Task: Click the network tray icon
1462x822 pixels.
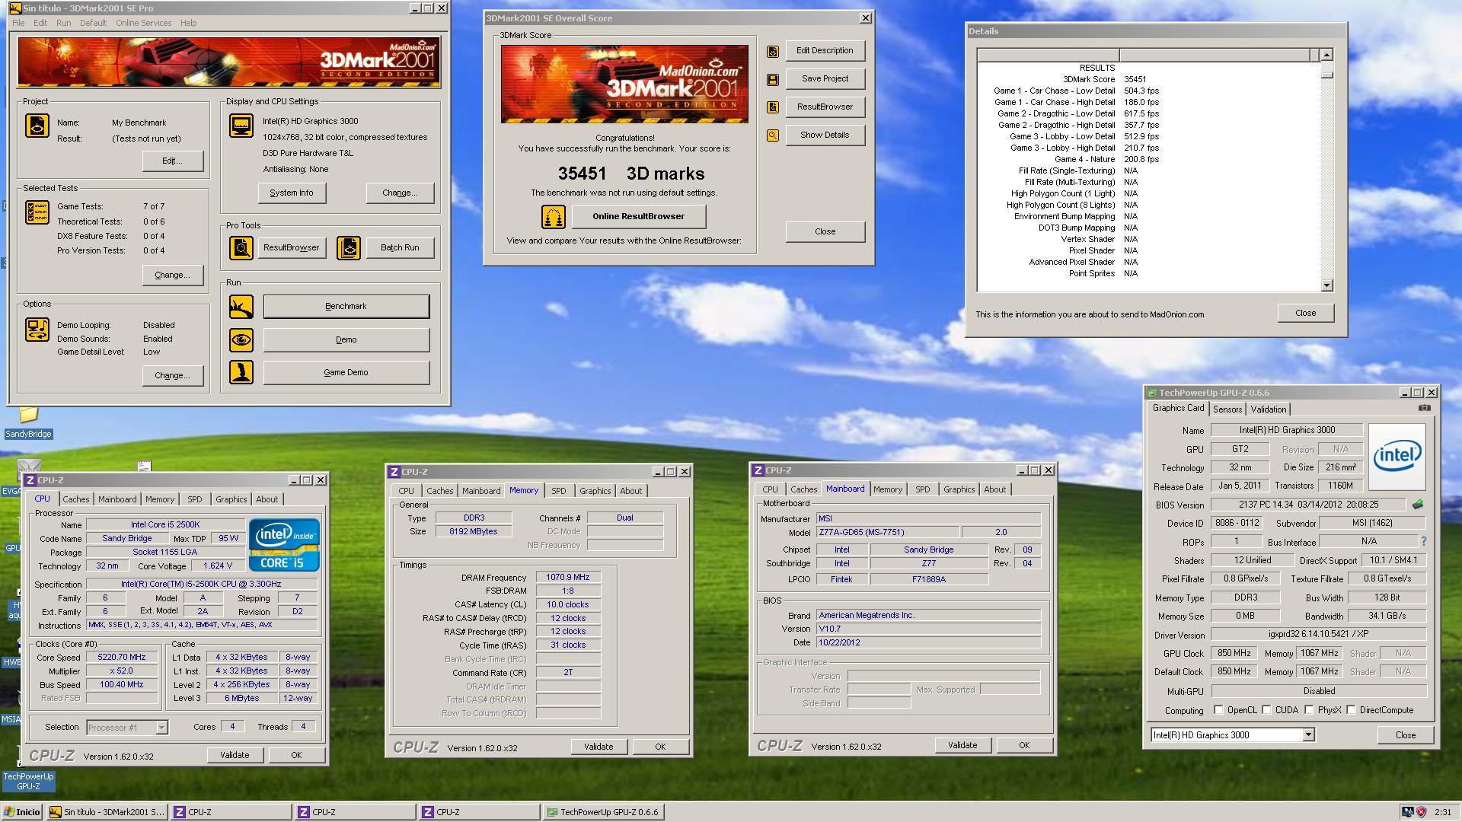Action: point(1408,812)
